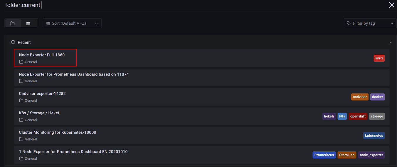The height and width of the screenshot is (167, 397).
Task: Click the tag icon in Filter by tag
Action: pyautogui.click(x=349, y=23)
